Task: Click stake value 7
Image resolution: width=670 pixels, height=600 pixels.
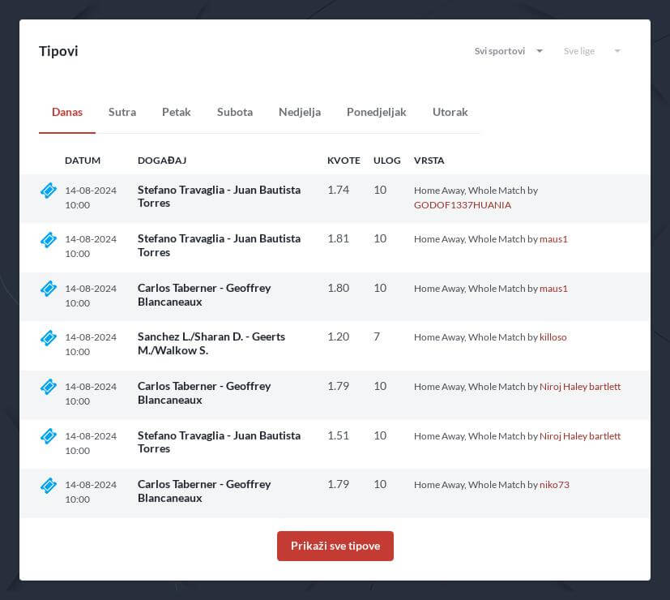Action: (377, 337)
